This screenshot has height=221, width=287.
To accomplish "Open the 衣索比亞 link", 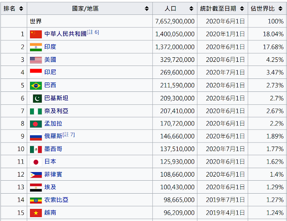I will (x=56, y=200).
